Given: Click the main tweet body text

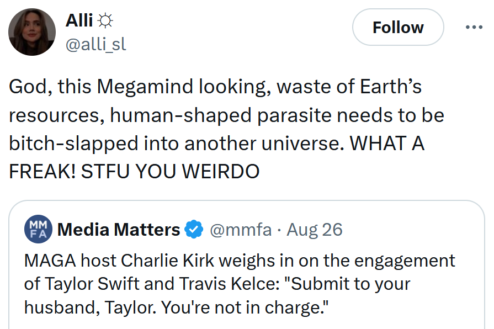Looking at the screenshot, I should [x=221, y=127].
